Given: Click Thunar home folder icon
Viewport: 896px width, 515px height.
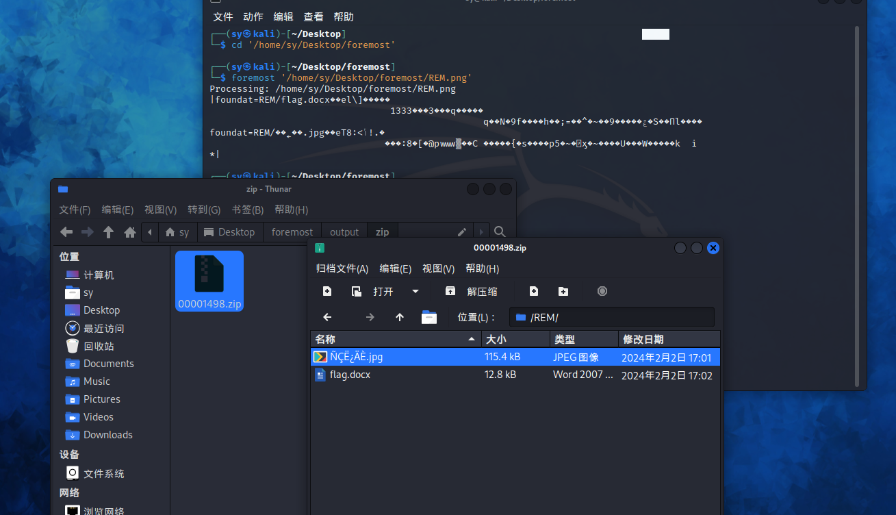Looking at the screenshot, I should click(130, 232).
